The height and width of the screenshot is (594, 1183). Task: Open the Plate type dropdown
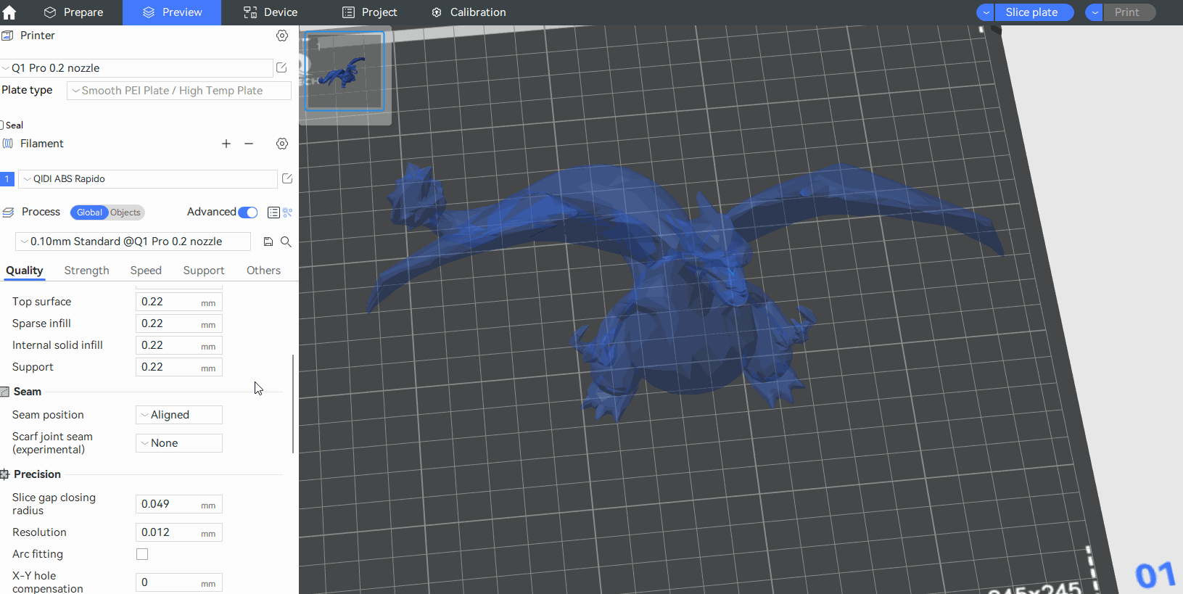179,91
